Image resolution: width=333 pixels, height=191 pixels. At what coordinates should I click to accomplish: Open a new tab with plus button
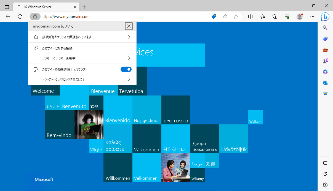84,7
